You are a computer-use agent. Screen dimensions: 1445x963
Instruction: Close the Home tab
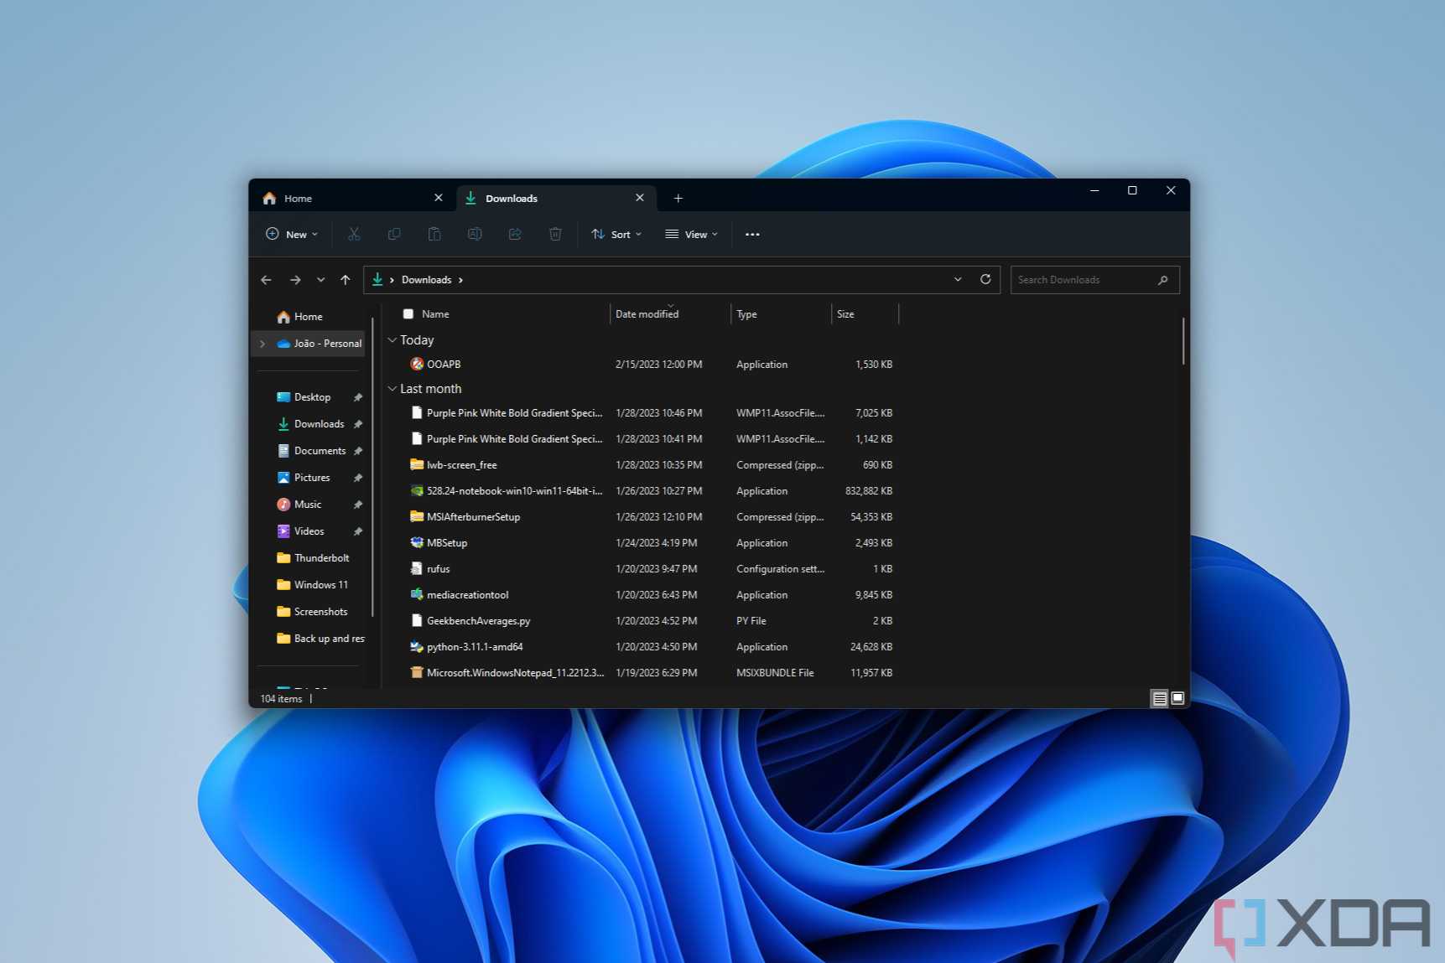click(439, 198)
